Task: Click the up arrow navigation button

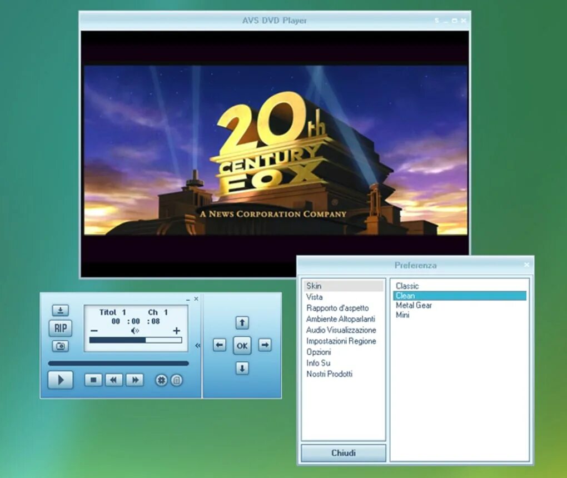Action: click(242, 322)
